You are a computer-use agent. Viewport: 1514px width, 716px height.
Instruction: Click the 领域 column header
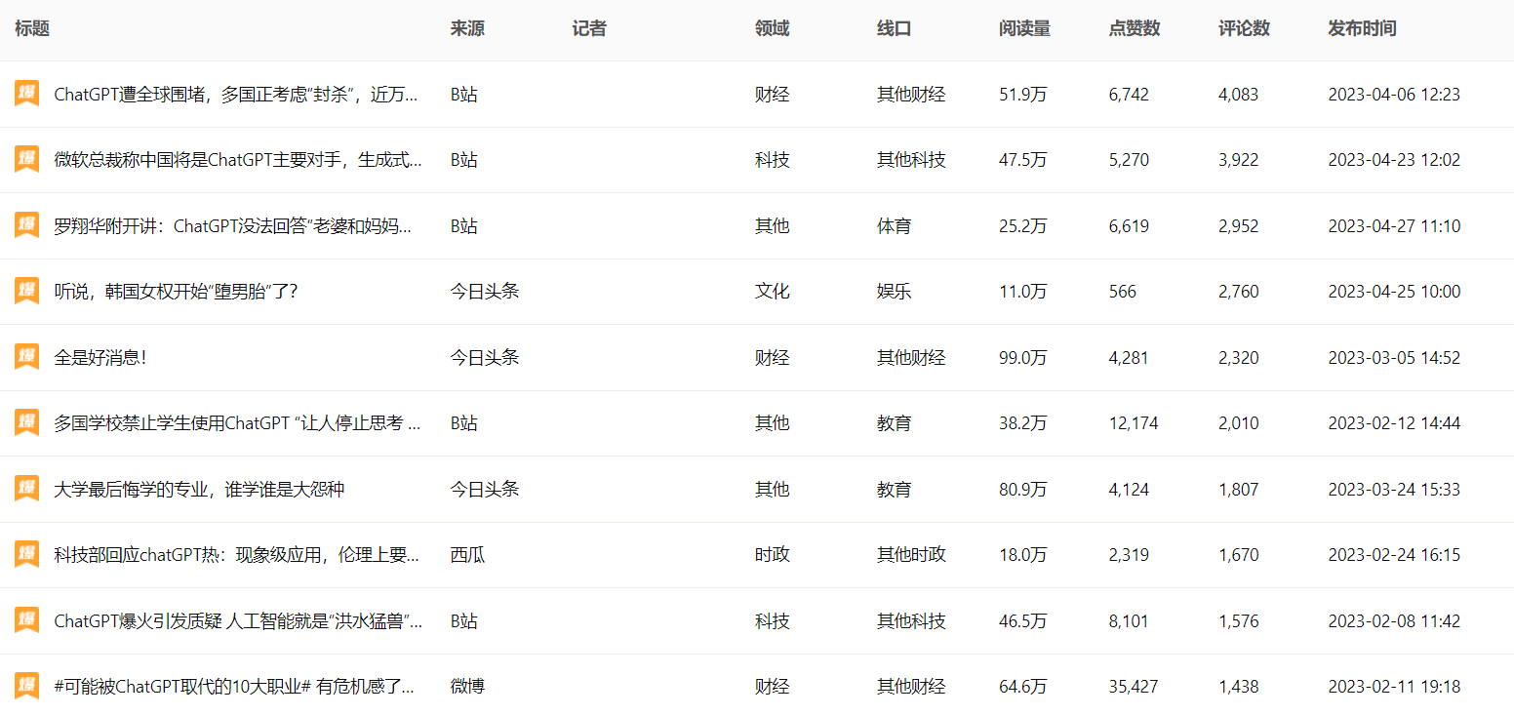772,29
